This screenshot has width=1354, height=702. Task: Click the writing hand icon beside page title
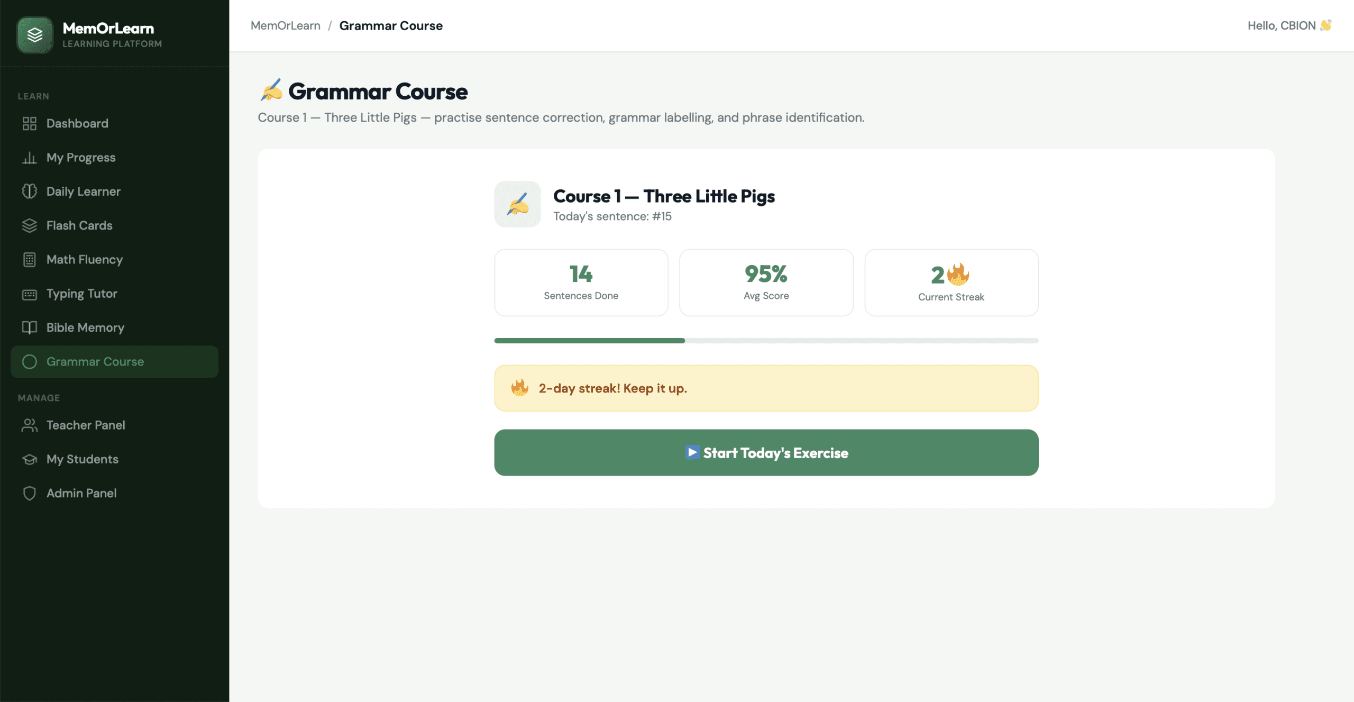[271, 90]
